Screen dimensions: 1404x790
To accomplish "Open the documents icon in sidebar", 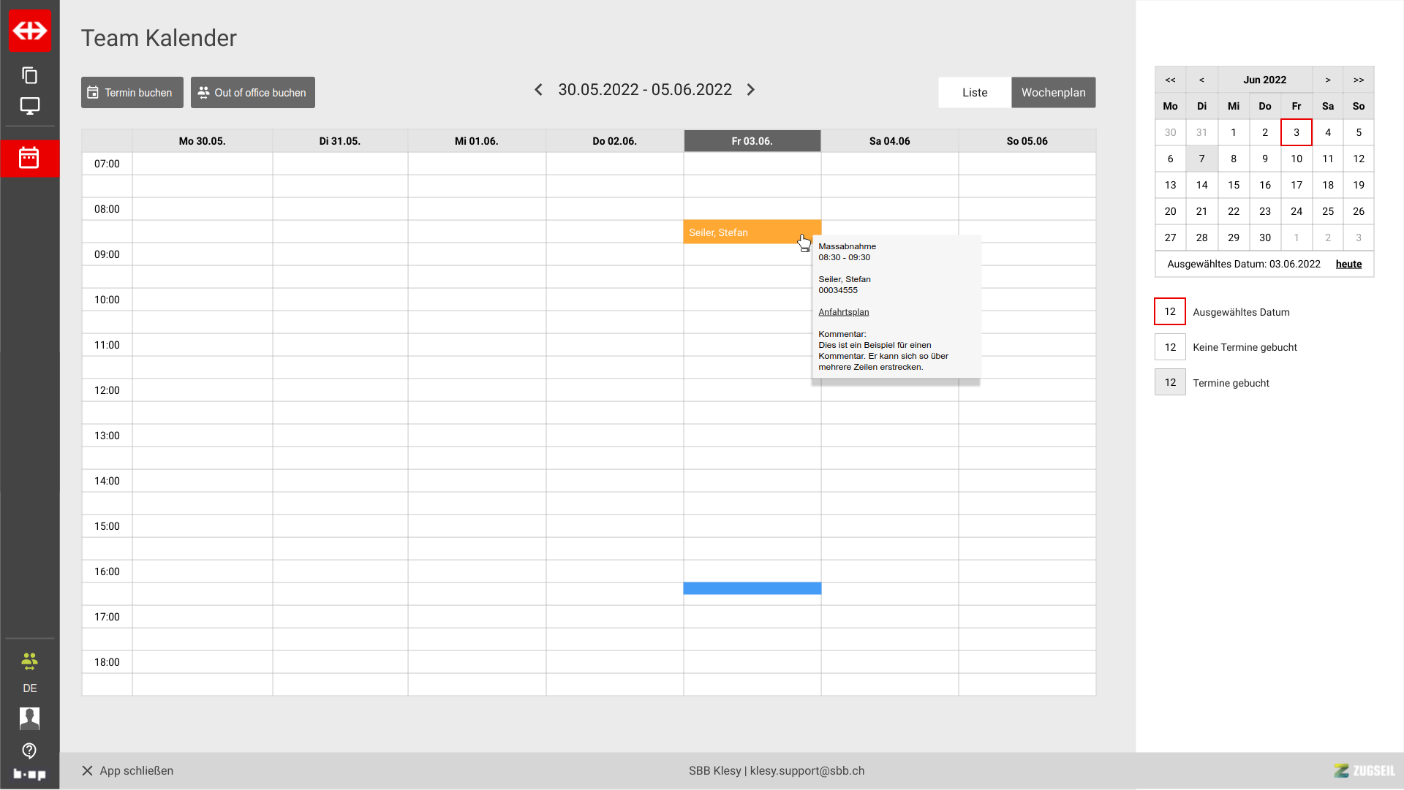I will pos(29,75).
